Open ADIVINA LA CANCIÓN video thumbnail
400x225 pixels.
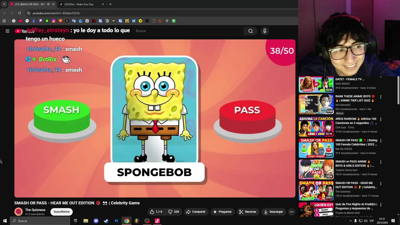(316, 127)
